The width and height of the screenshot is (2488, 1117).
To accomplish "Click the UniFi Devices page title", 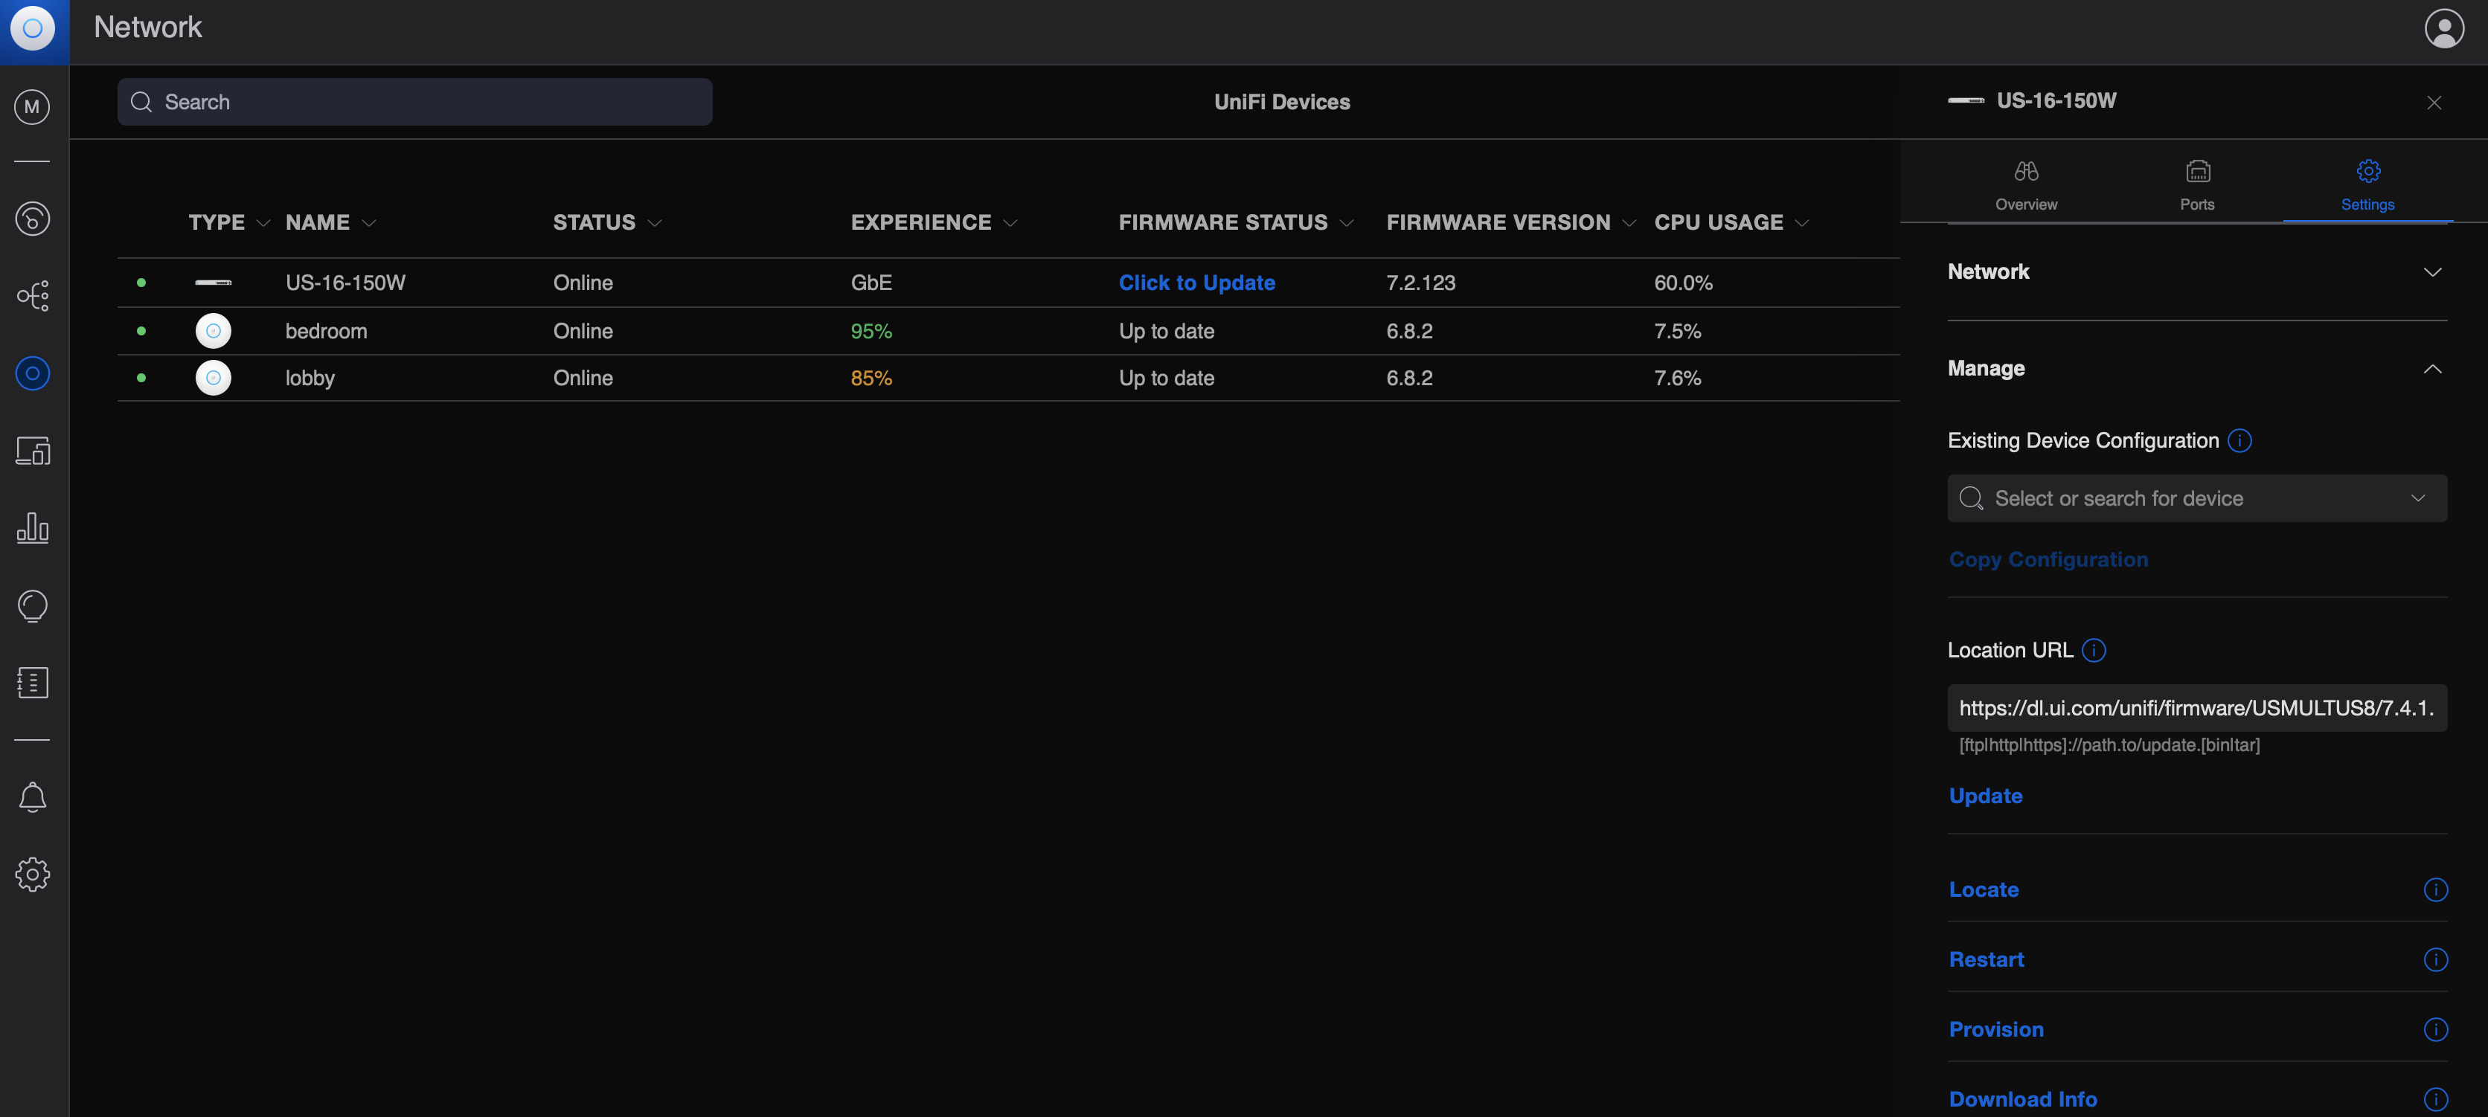I will [x=1282, y=103].
